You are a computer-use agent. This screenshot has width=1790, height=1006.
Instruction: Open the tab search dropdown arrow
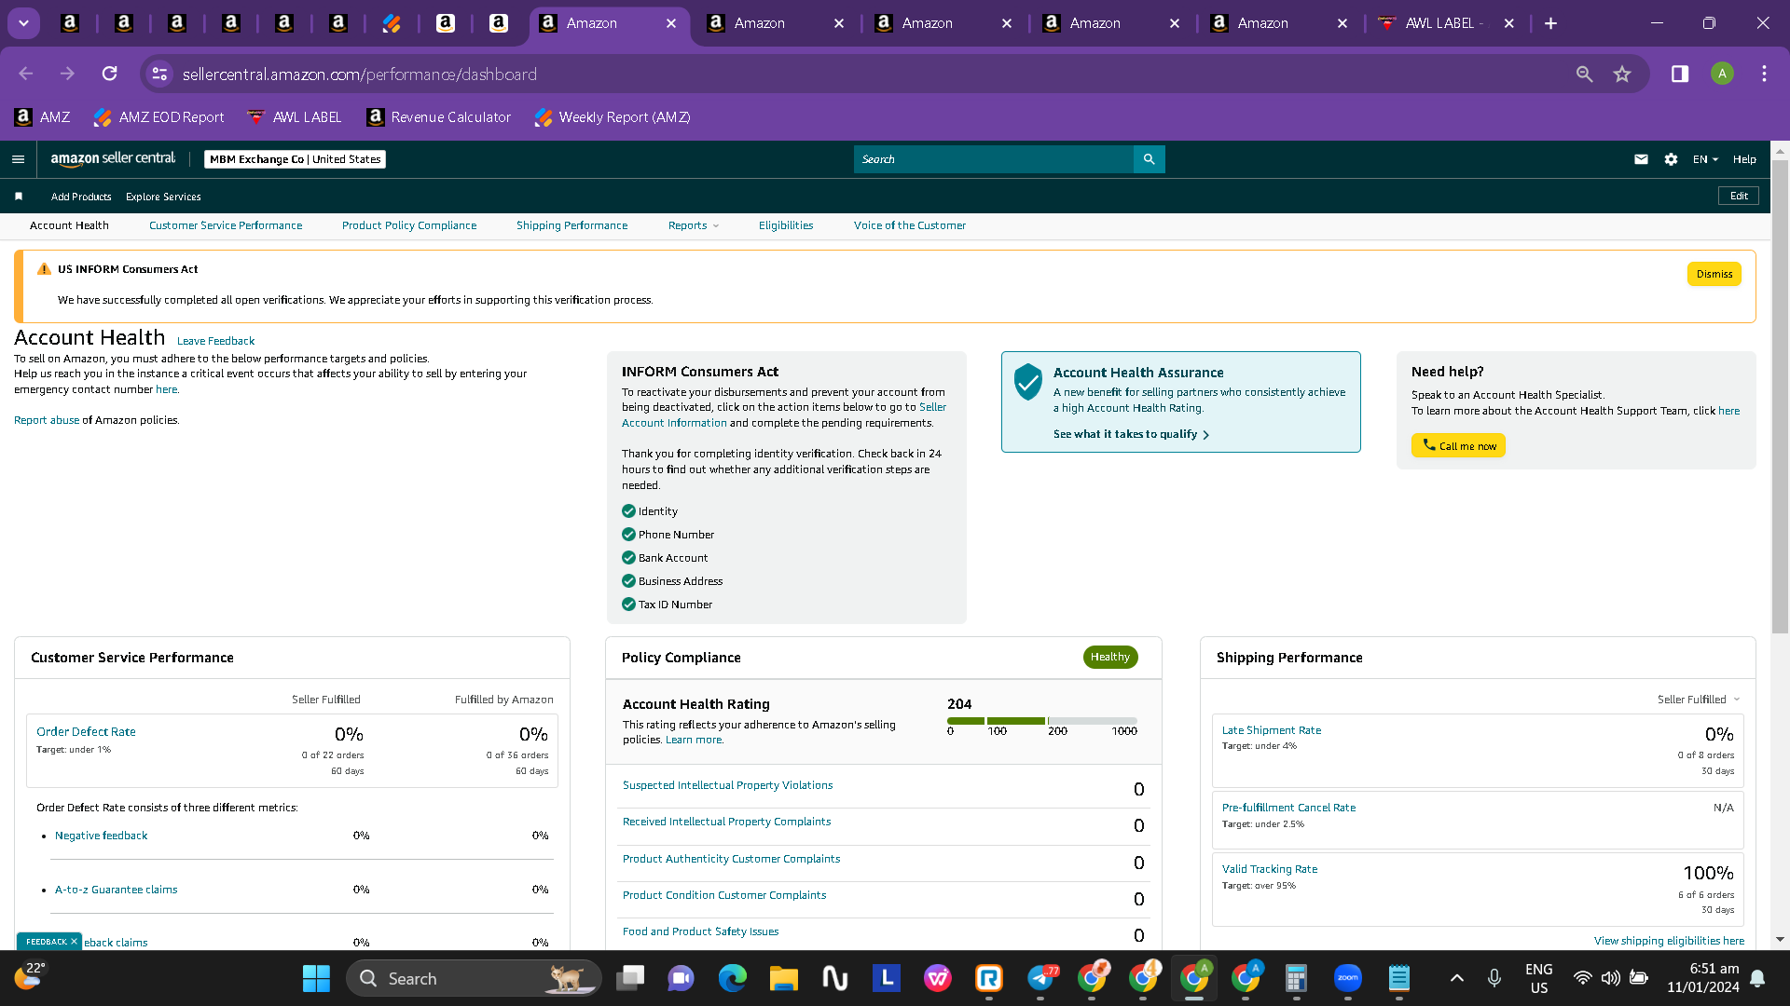pyautogui.click(x=23, y=23)
